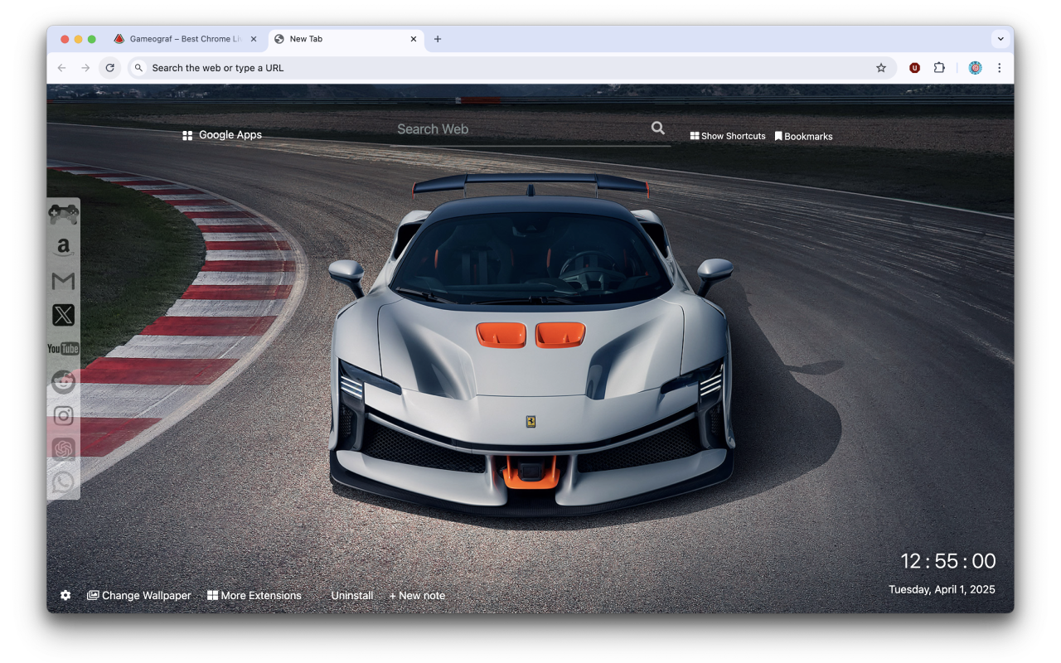
Task: Bookmark this tab with star icon
Action: tap(881, 68)
